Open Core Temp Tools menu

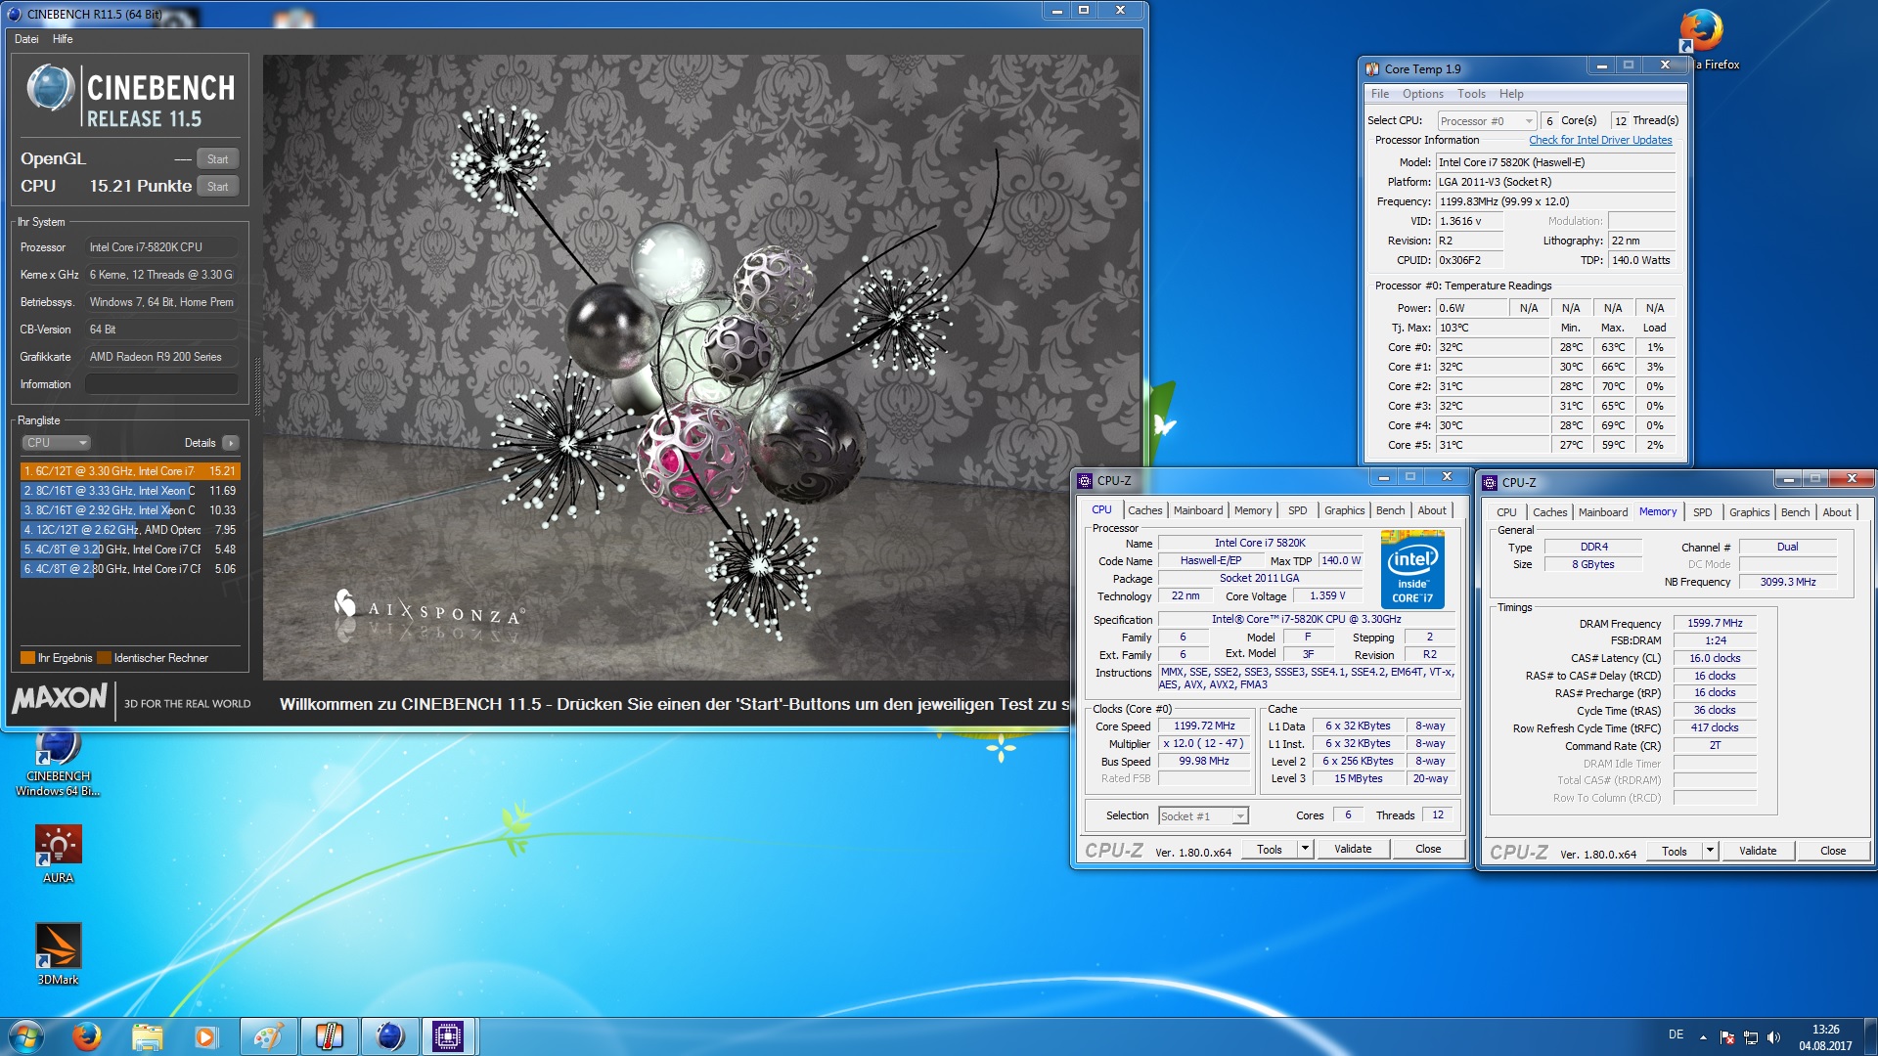pos(1471,94)
